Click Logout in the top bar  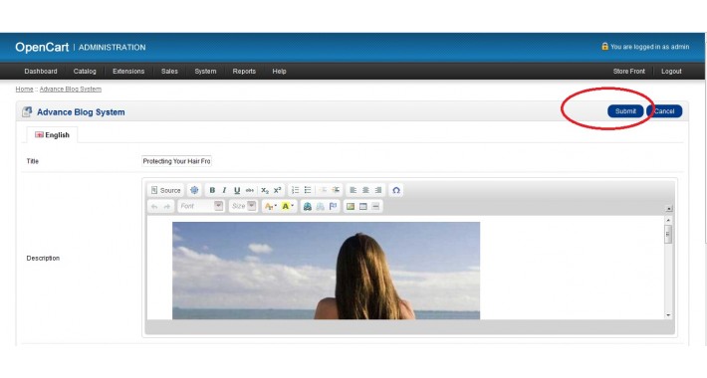(671, 72)
